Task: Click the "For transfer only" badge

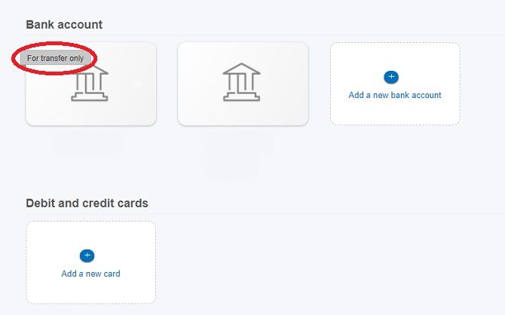Action: [56, 58]
